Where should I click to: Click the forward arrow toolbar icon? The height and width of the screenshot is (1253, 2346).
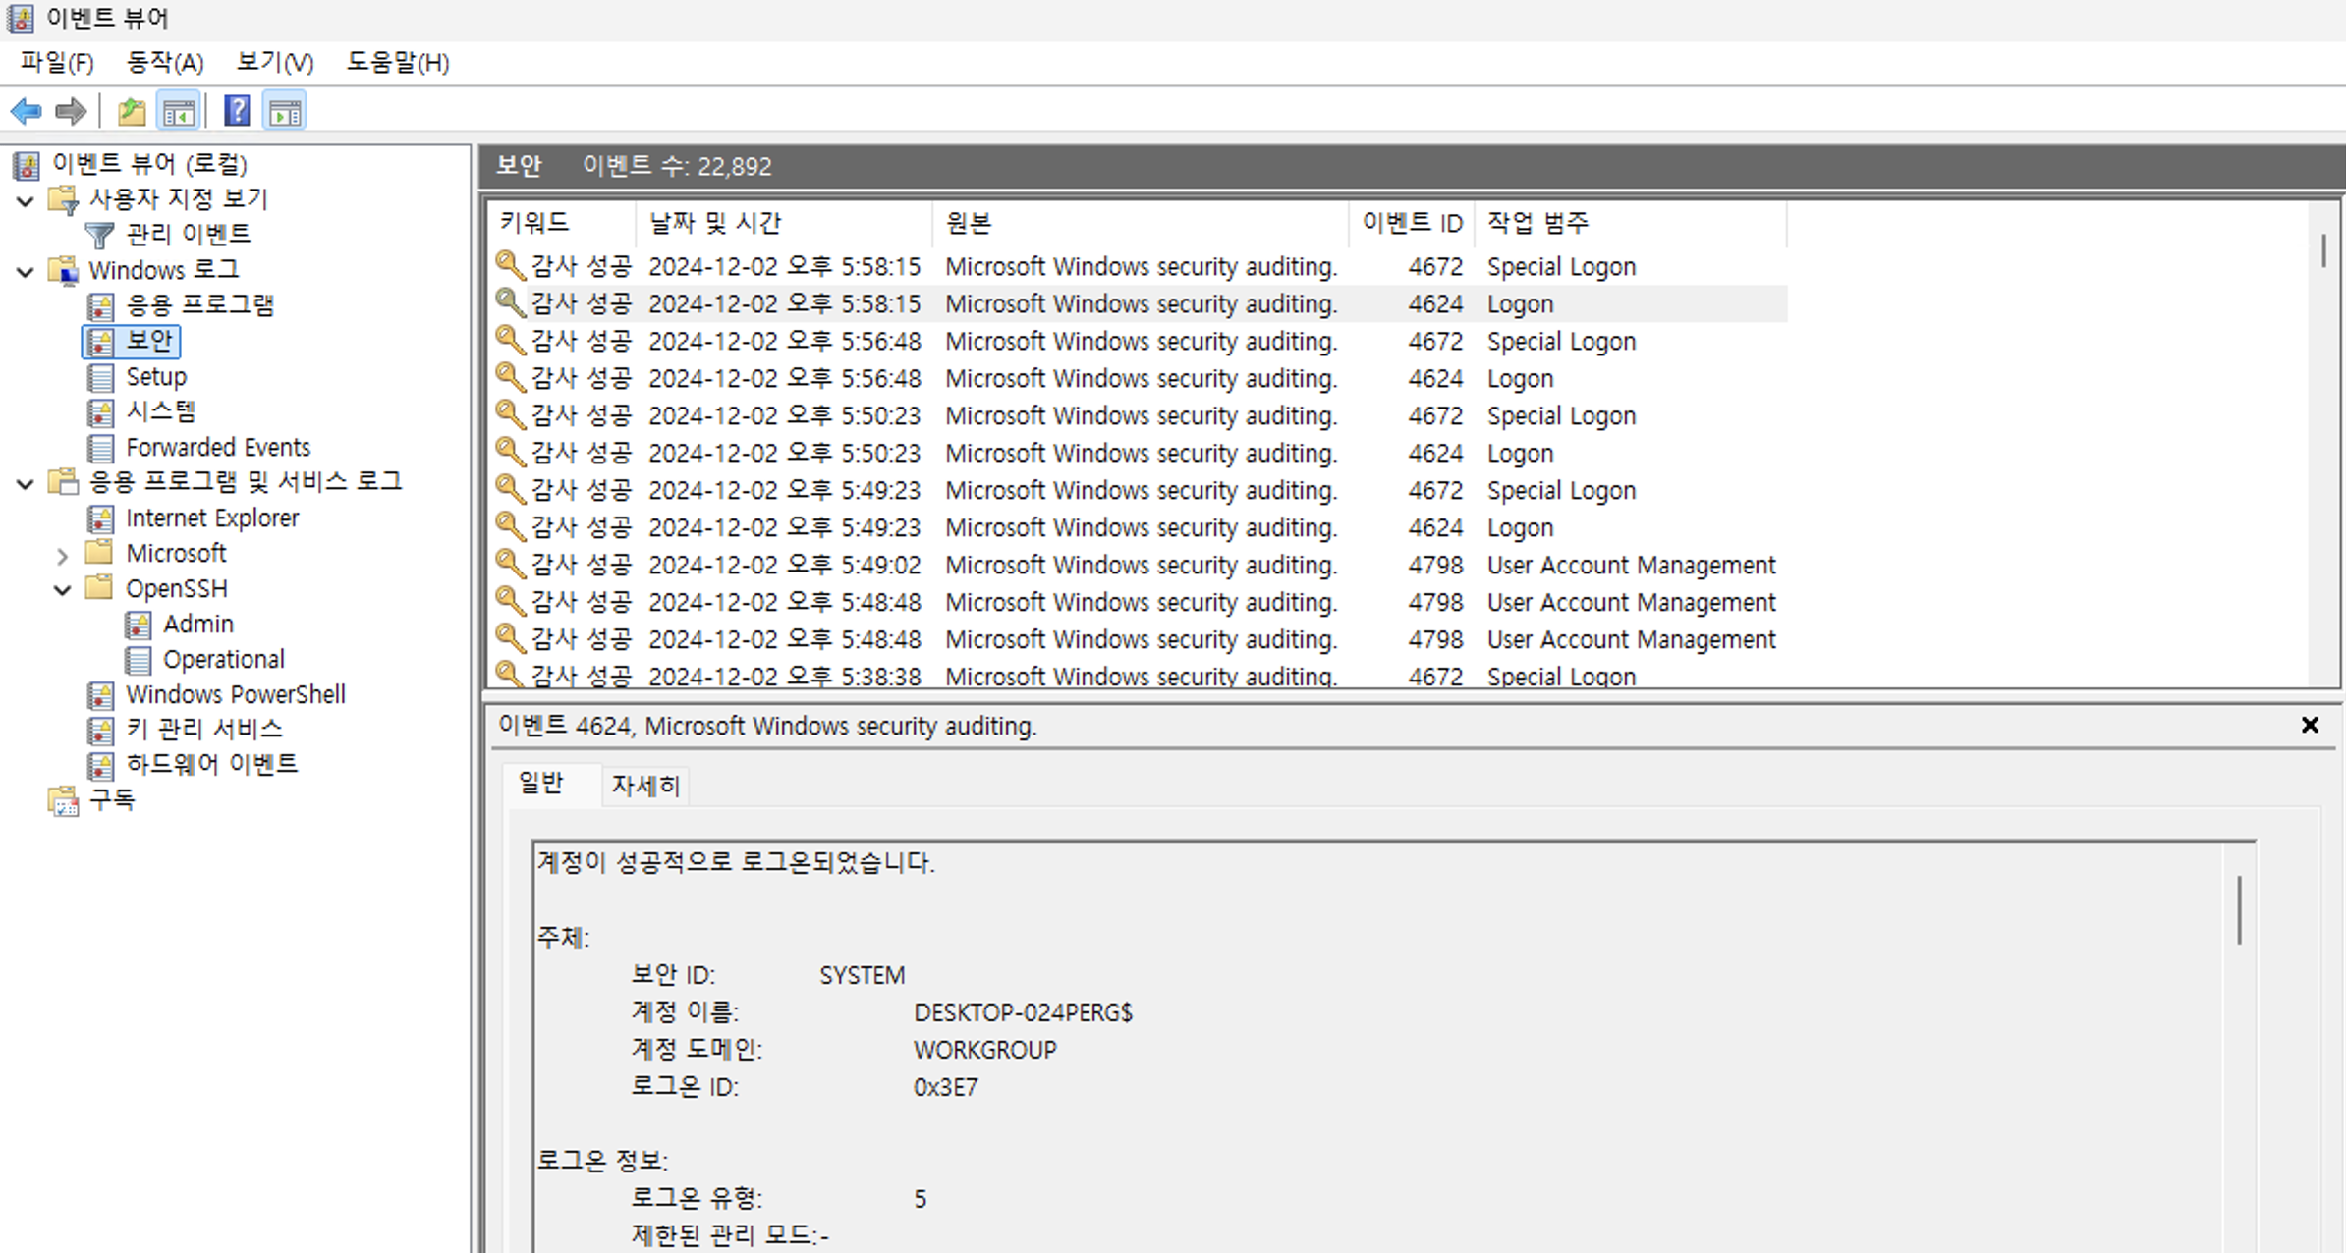pyautogui.click(x=71, y=111)
